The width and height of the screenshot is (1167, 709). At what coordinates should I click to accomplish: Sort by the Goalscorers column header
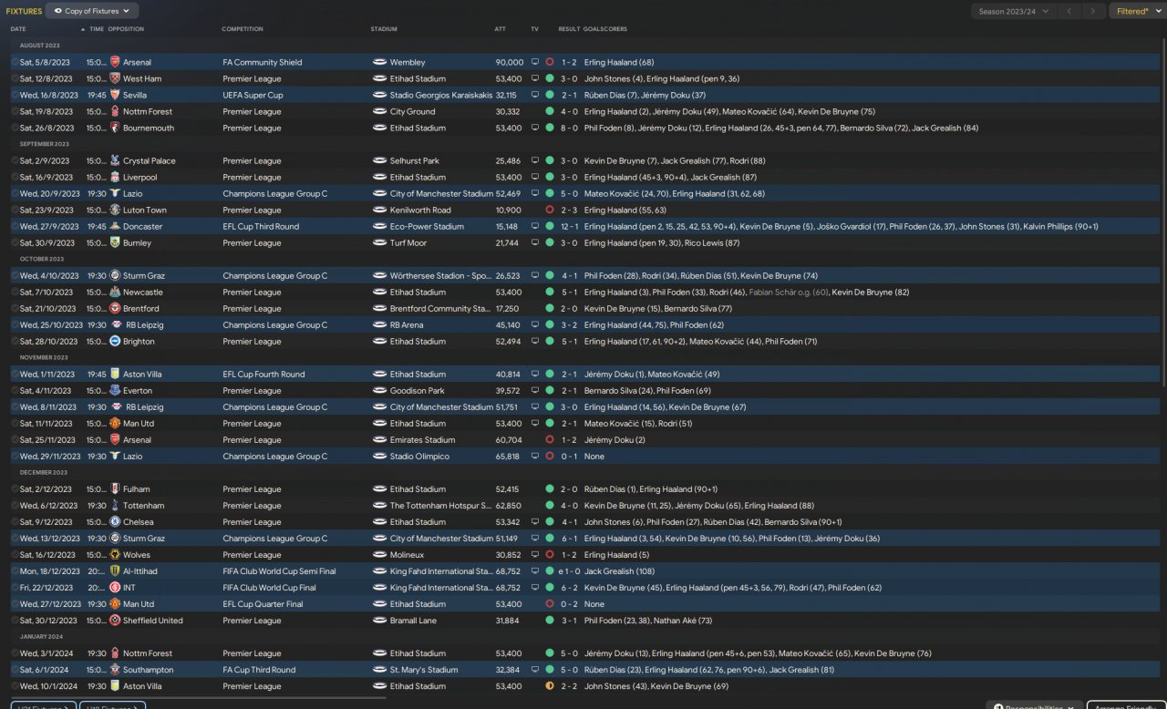click(x=605, y=29)
